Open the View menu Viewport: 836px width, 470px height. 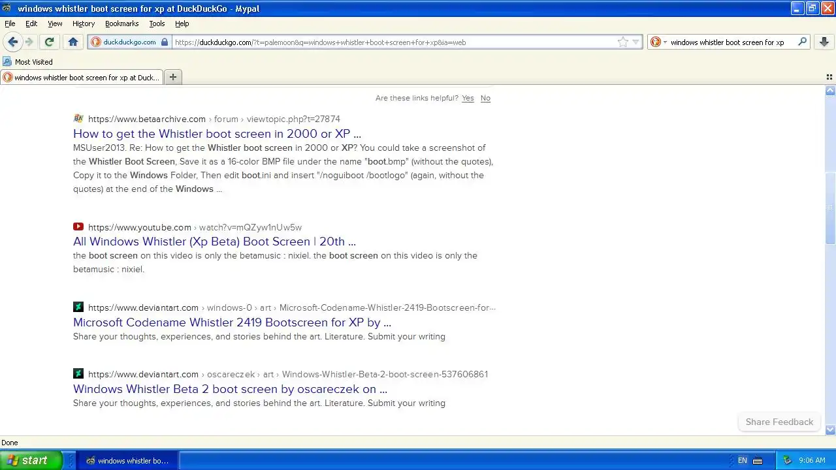tap(55, 23)
